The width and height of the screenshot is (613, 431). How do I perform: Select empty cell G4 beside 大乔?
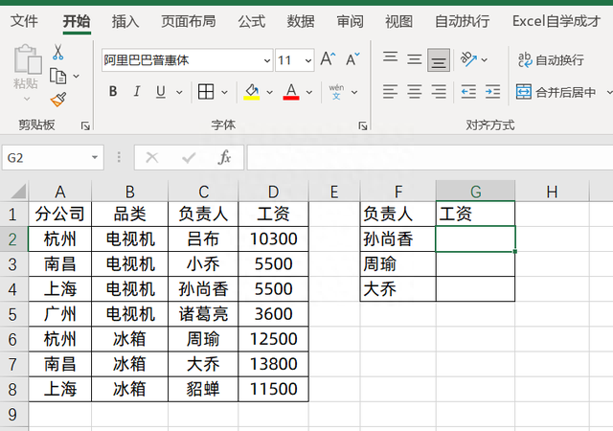click(x=475, y=289)
